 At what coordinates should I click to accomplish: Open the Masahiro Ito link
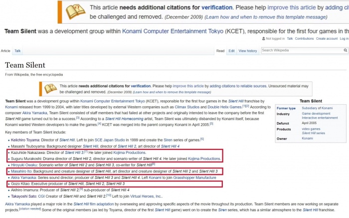(x=21, y=171)
